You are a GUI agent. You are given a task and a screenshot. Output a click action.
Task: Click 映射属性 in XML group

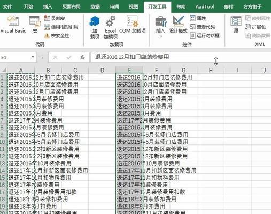pyautogui.click(x=258, y=18)
